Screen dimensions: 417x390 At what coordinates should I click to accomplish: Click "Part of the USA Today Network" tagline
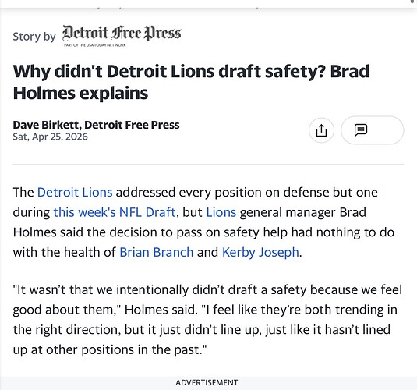[94, 45]
